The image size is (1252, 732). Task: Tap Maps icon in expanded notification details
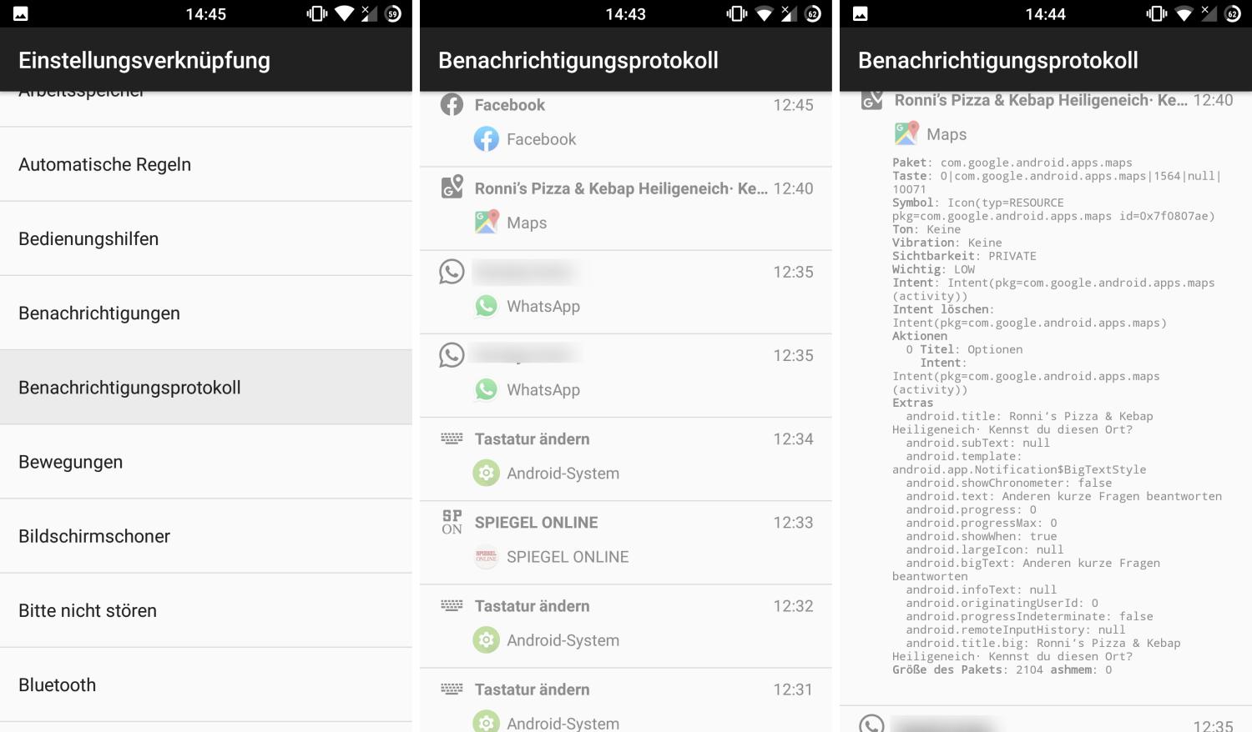pyautogui.click(x=906, y=133)
